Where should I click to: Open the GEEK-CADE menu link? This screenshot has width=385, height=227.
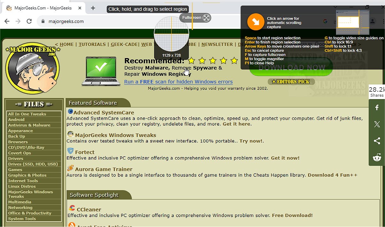[124, 44]
